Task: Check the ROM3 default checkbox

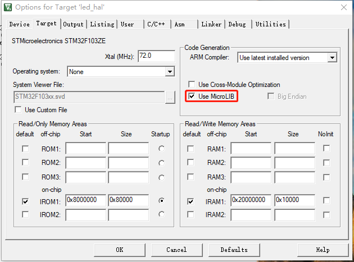Action: click(25, 177)
